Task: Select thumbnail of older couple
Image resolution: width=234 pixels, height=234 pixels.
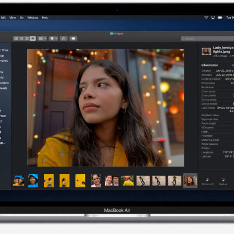Action: click(x=112, y=181)
